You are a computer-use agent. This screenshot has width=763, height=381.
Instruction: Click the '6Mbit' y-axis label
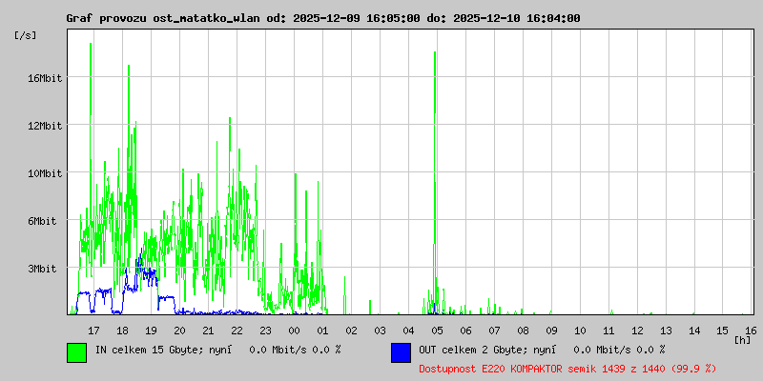pyautogui.click(x=42, y=221)
